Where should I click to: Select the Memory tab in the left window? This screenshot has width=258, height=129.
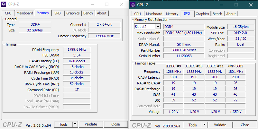pyautogui.click(x=43, y=13)
